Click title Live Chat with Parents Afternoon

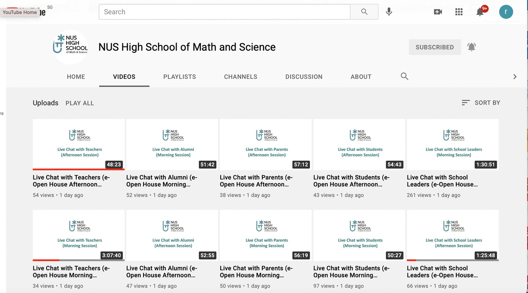256,181
